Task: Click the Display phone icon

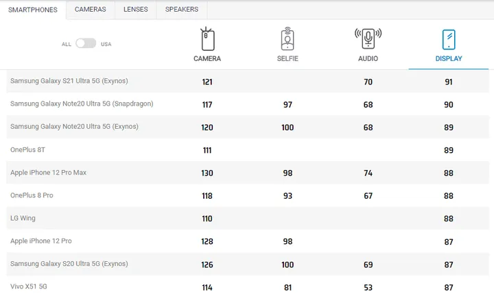Action: (449, 38)
